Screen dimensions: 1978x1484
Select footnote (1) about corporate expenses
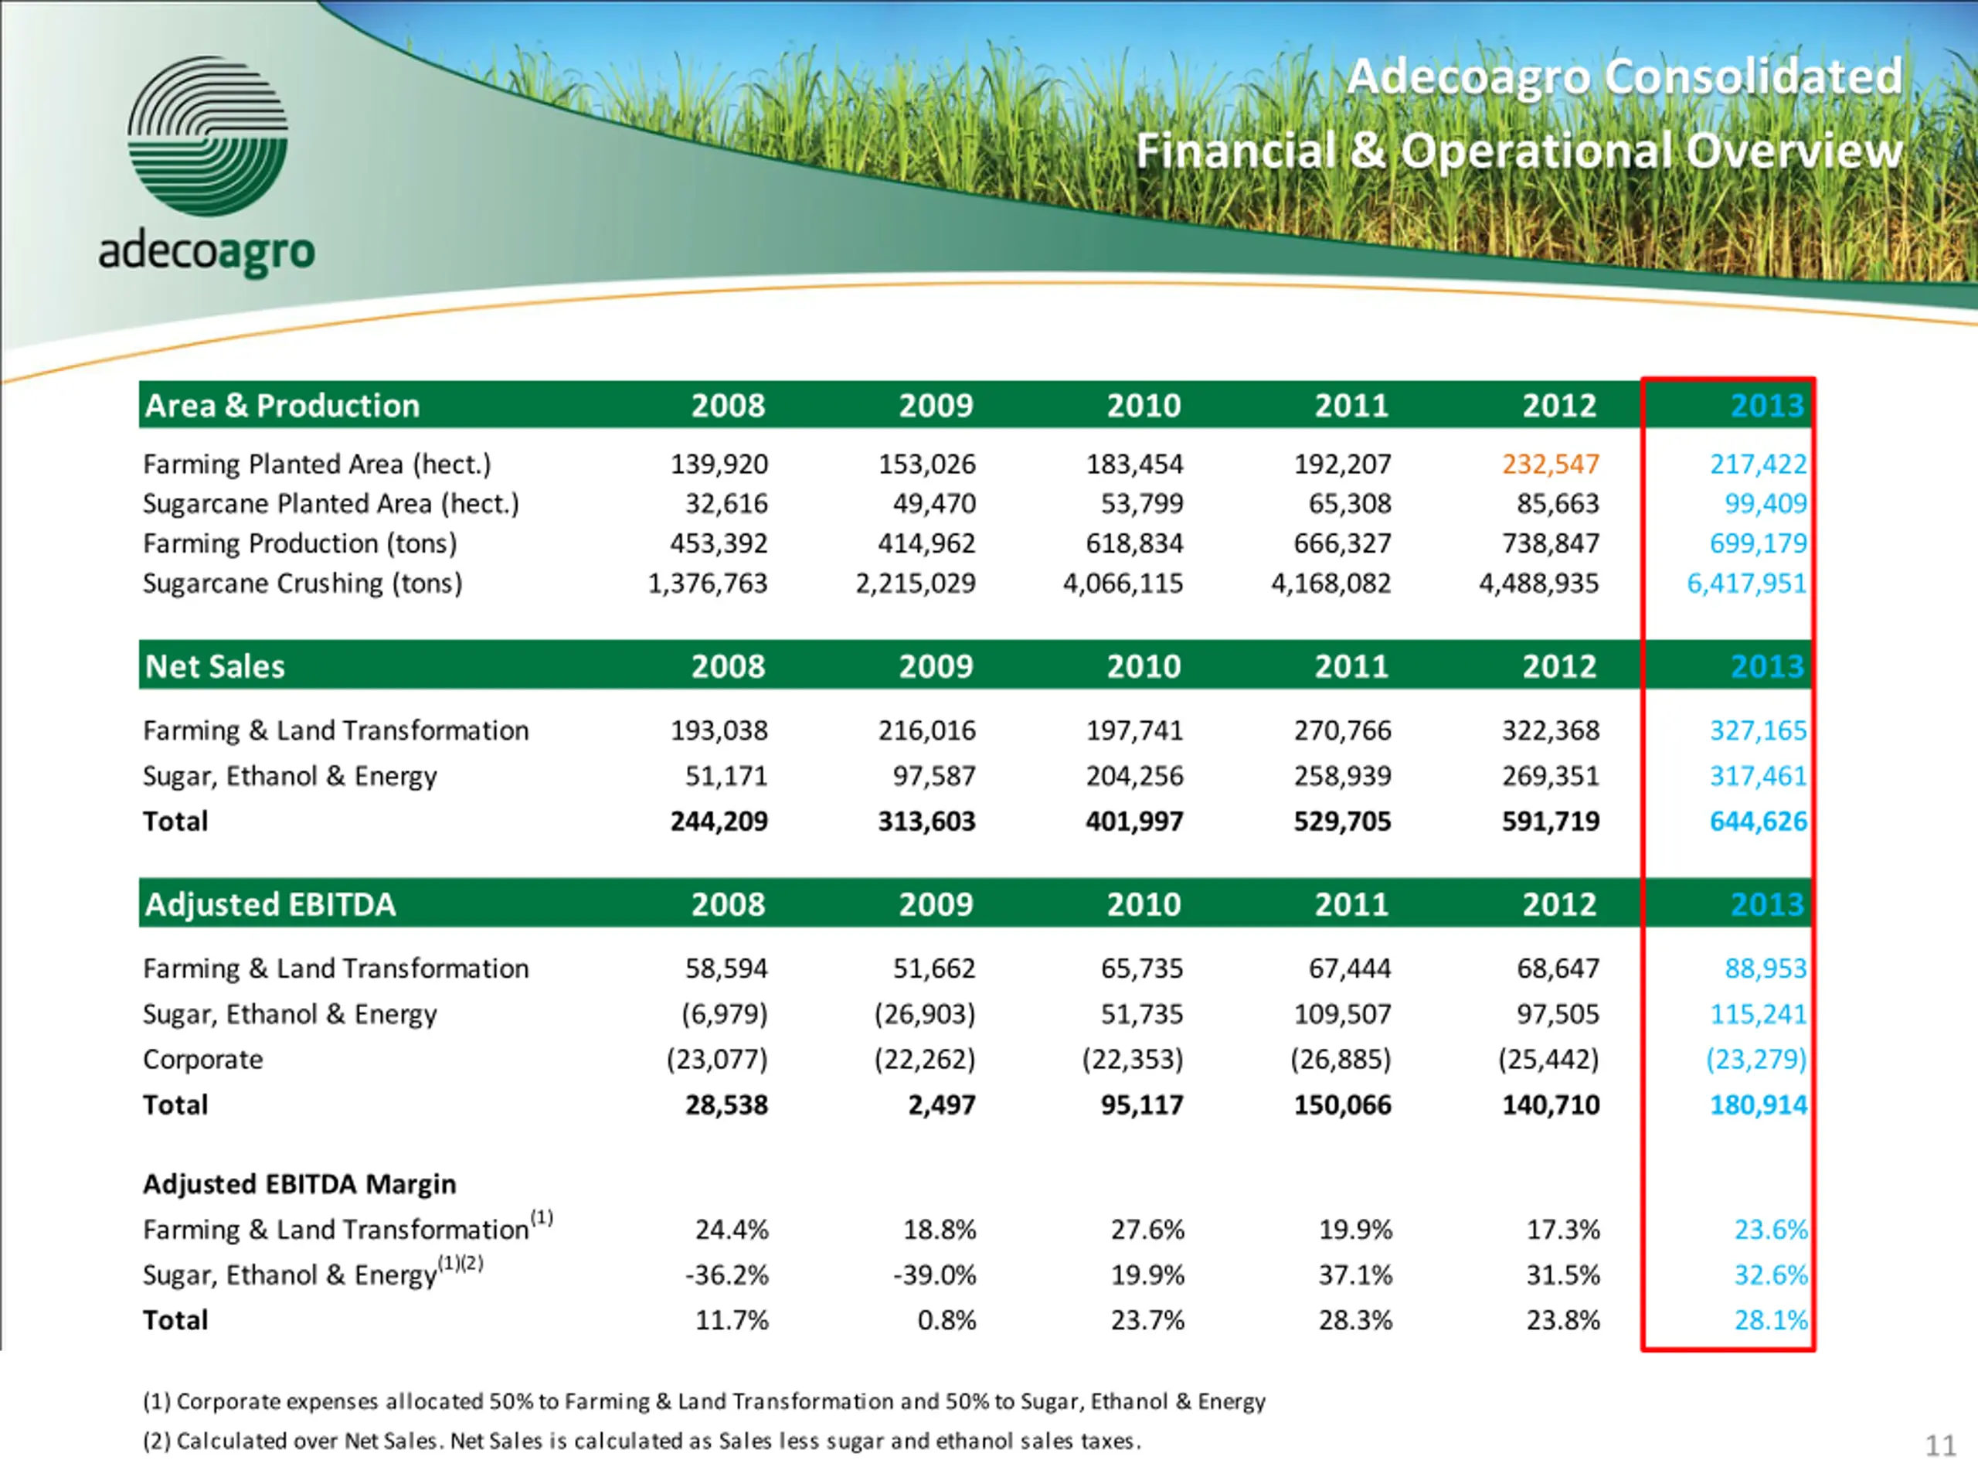coord(704,1401)
